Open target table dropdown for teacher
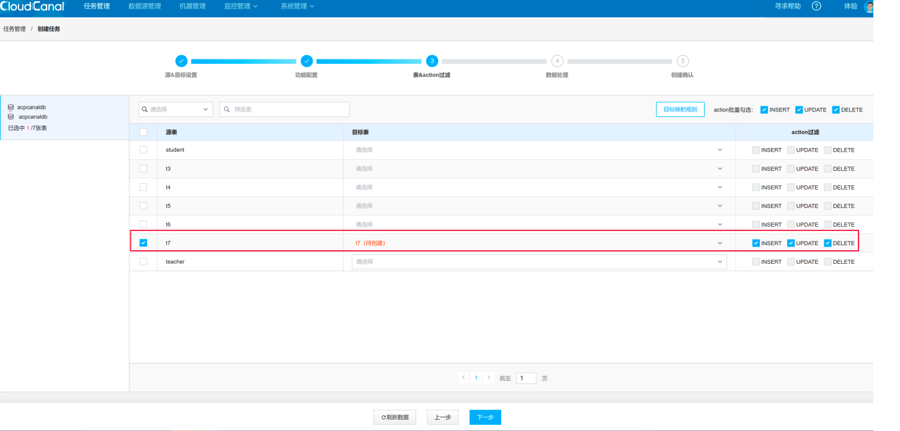 point(539,261)
